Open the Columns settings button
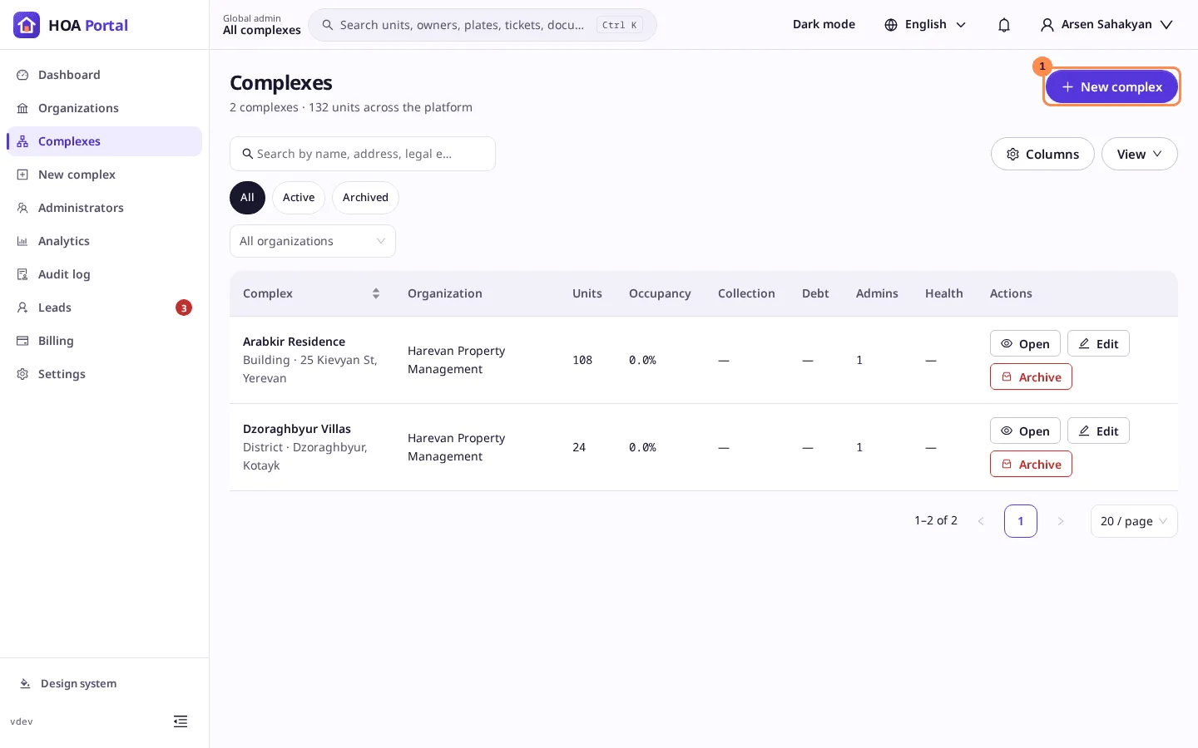Image resolution: width=1198 pixels, height=748 pixels. (1042, 154)
